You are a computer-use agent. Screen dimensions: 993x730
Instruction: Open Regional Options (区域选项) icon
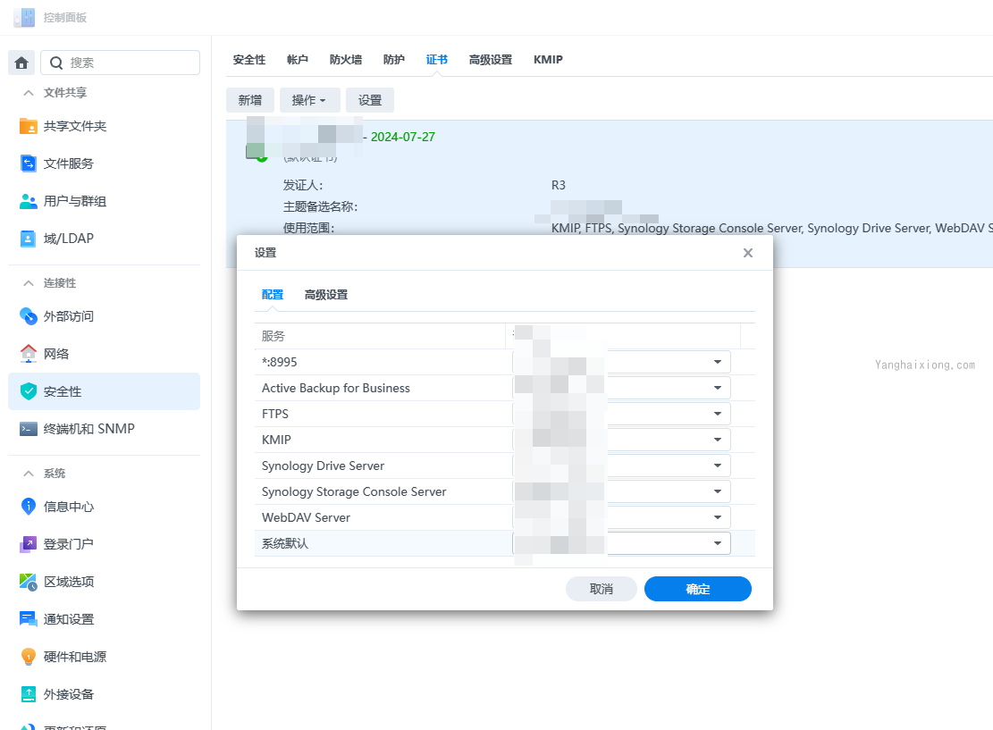[x=29, y=581]
